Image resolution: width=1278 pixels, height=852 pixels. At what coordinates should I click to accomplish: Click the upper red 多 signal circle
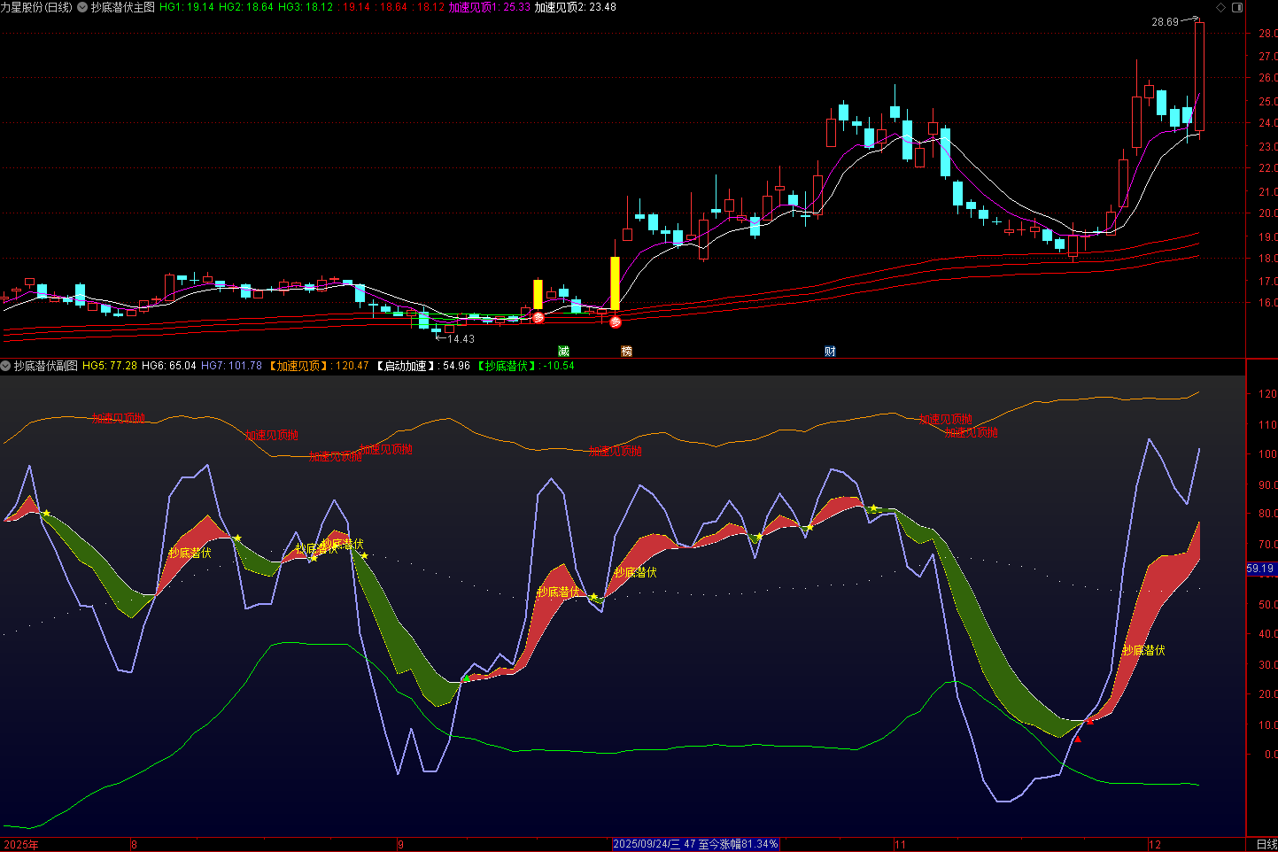[538, 316]
